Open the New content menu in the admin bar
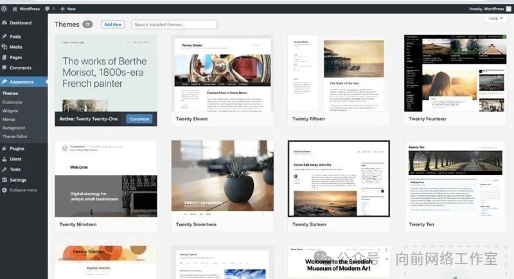 [67, 9]
